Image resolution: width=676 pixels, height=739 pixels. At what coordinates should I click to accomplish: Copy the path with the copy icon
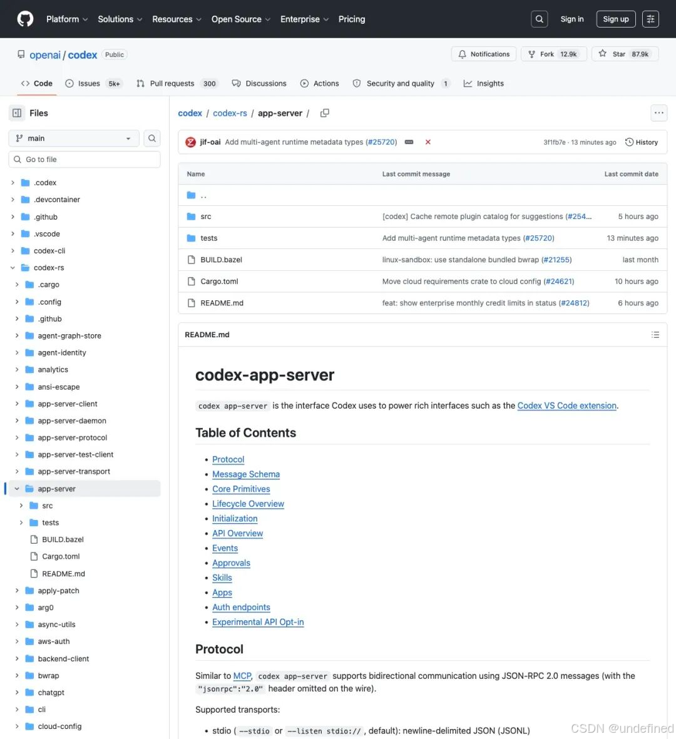pos(325,113)
